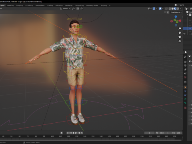The width and height of the screenshot is (192, 144).
Task: Click the blue Z axis on navigation gizmo
Action: point(176,16)
